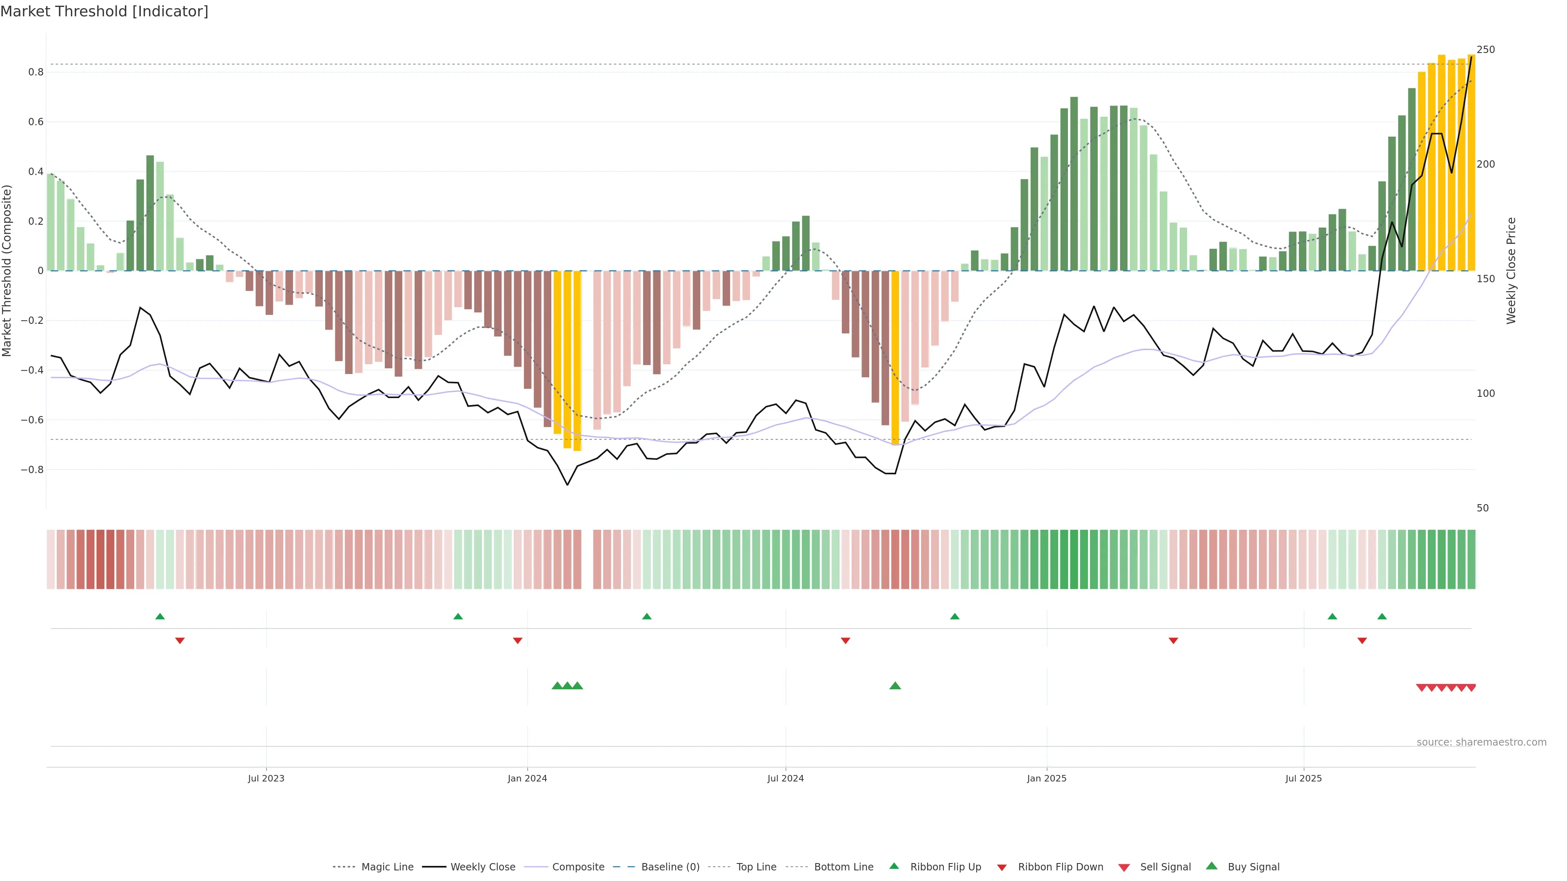Toggle Magic Line series in legend

[x=387, y=867]
